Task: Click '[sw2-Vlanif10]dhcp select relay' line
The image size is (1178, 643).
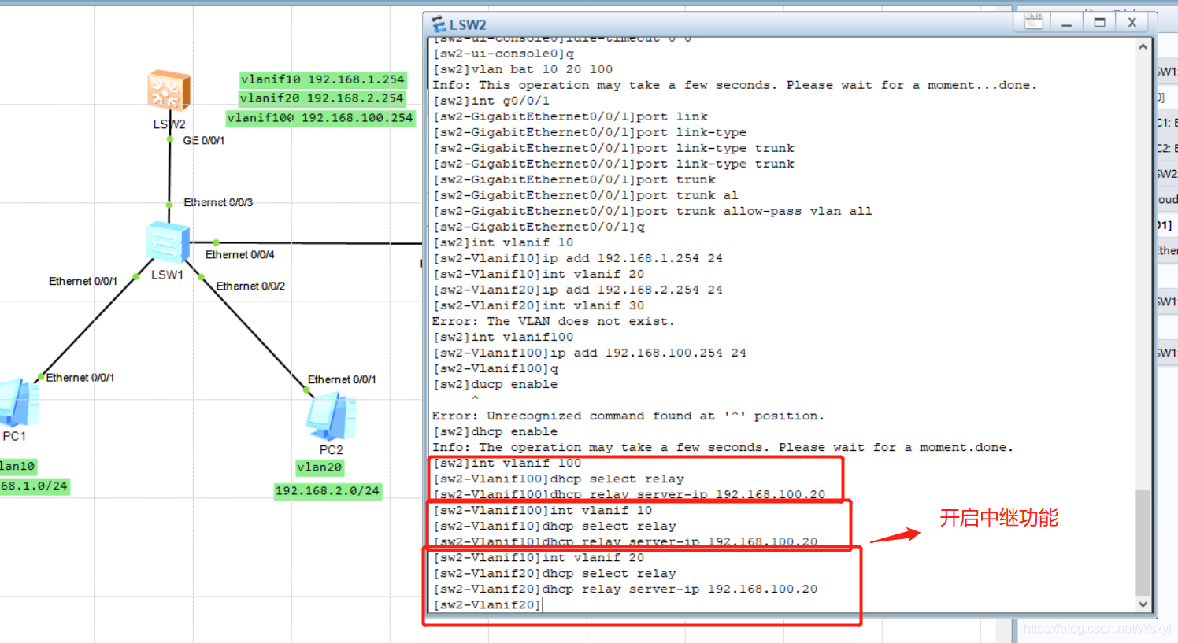Action: click(554, 526)
